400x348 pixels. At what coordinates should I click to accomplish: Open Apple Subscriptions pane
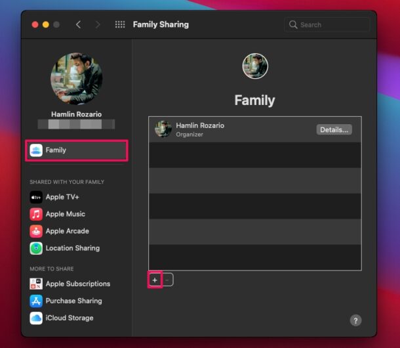[77, 284]
